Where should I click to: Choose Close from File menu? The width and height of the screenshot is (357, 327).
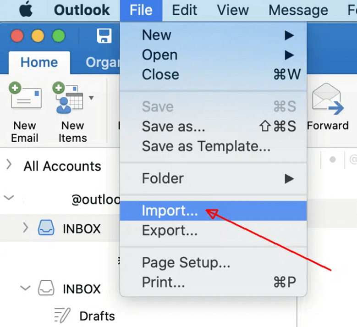(213, 74)
